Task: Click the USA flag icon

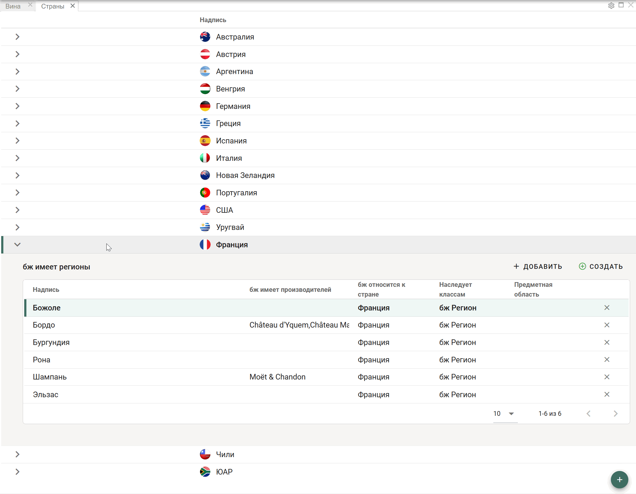Action: 205,210
